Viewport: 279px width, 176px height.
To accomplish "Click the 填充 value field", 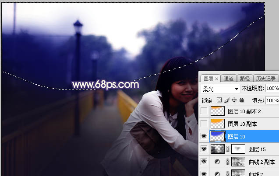I will [x=272, y=100].
